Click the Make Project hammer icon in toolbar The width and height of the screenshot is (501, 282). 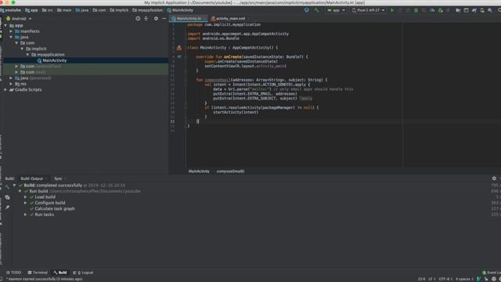(316, 10)
